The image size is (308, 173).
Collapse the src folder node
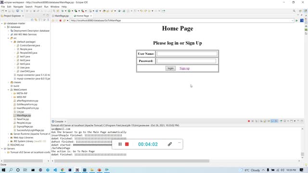(x=8, y=38)
